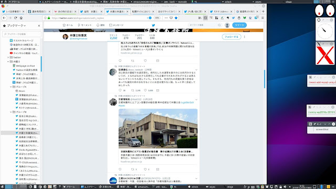The width and height of the screenshot is (336, 189).
Task: Click the bookmarks sidebar scrollbar thumb
Action: 41,64
